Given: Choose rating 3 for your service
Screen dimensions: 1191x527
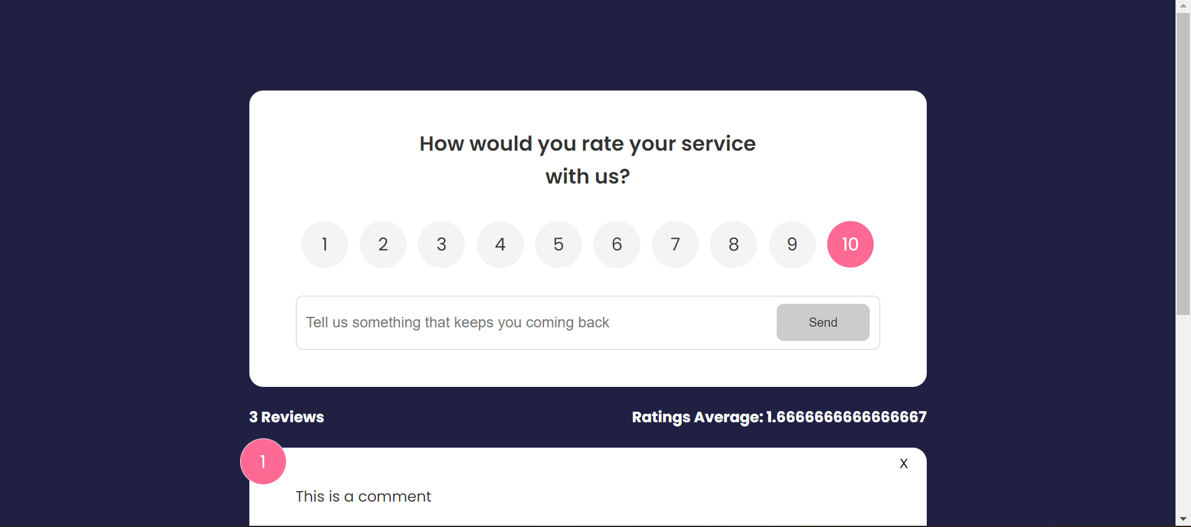Looking at the screenshot, I should [440, 244].
